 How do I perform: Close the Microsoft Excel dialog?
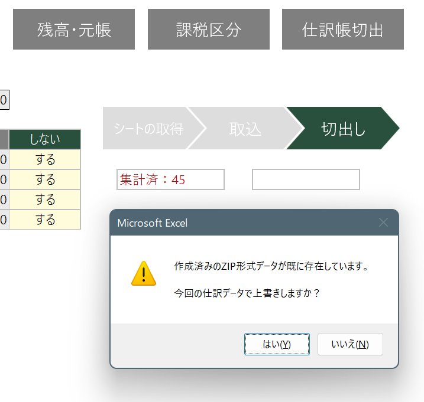tap(383, 223)
